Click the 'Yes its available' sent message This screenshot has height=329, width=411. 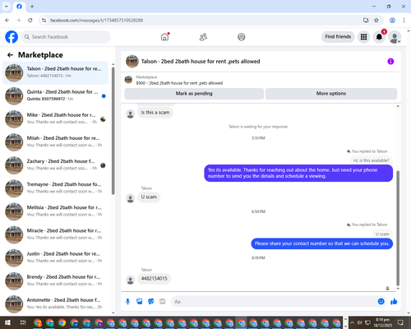click(298, 173)
